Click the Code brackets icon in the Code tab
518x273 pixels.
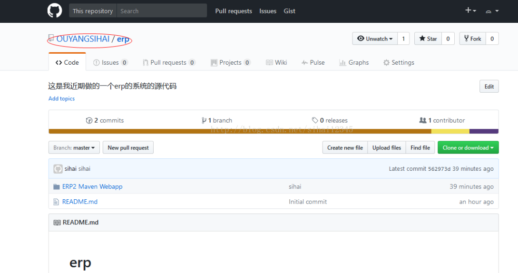pos(59,62)
